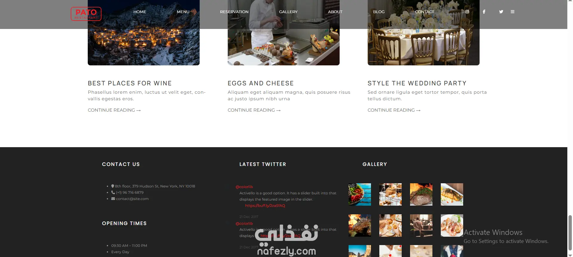The image size is (573, 257).
Task: Click the scroll up arrow on scrollbar
Action: point(570,1)
